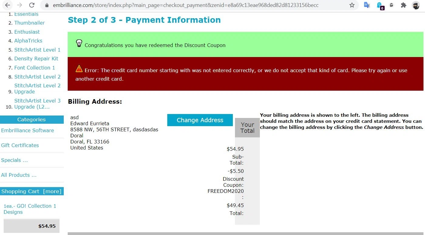The width and height of the screenshot is (425, 235).
Task: Click the Your Total column header
Action: tap(247, 128)
